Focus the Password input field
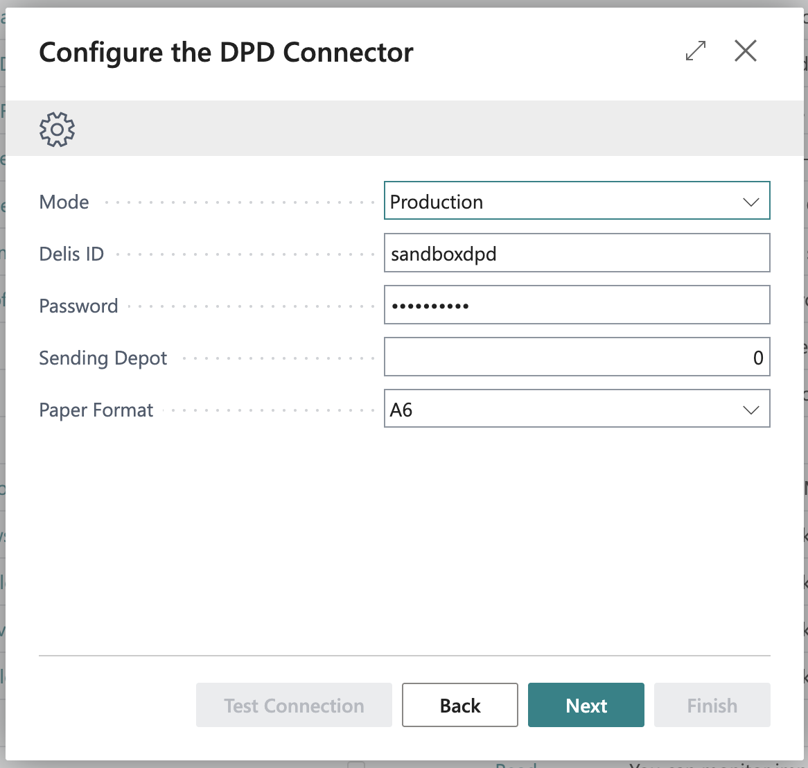 pyautogui.click(x=577, y=305)
